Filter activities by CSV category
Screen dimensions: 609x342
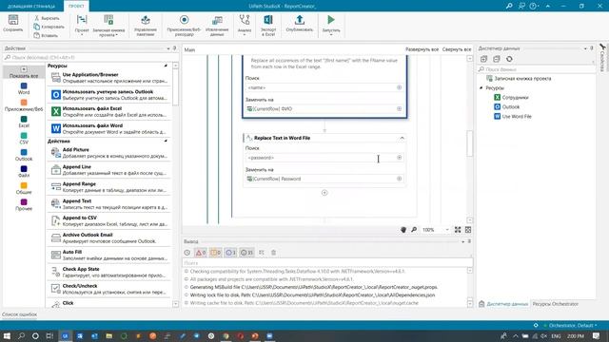24,139
